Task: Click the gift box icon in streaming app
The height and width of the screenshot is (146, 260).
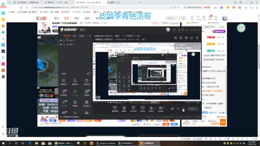Action: [x=175, y=38]
